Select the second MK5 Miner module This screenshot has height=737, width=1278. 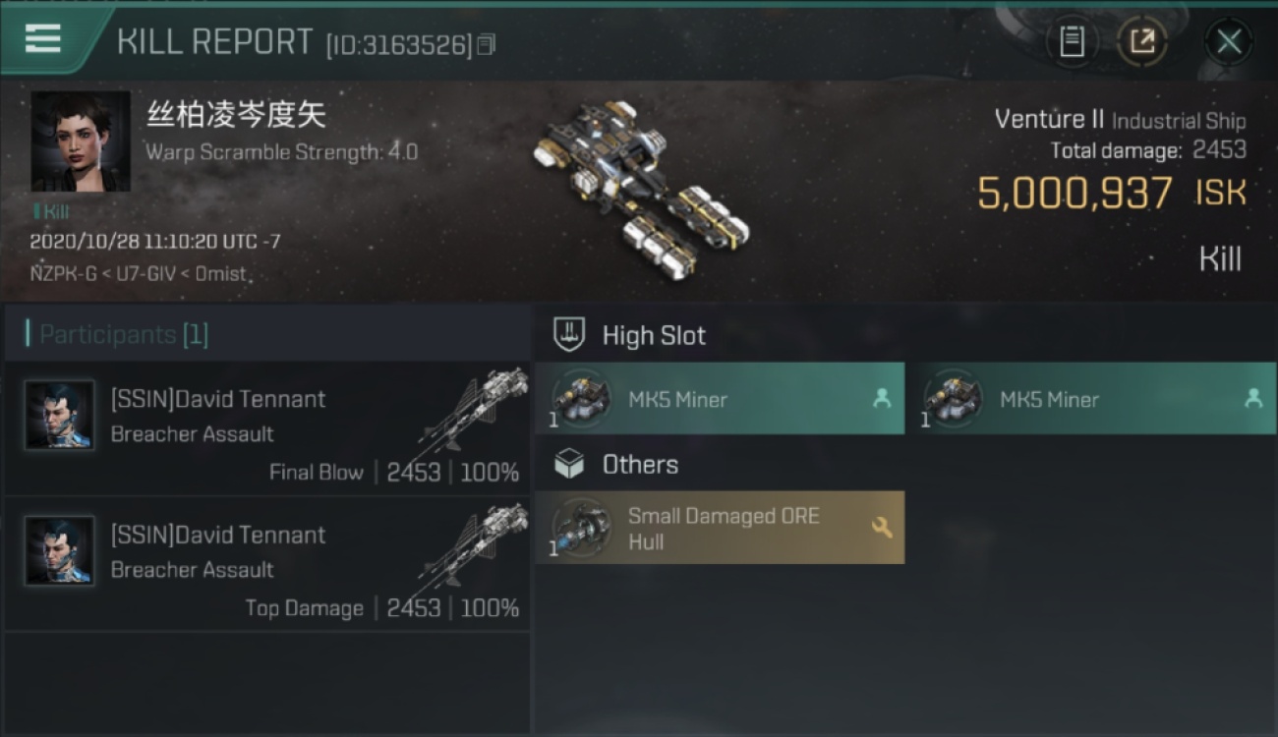coord(1091,398)
